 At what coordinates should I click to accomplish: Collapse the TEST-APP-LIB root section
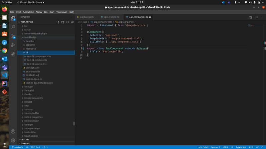tap(27, 22)
